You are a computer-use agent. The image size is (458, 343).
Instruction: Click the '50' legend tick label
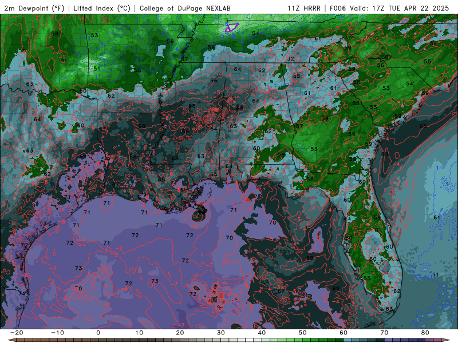pyautogui.click(x=303, y=333)
